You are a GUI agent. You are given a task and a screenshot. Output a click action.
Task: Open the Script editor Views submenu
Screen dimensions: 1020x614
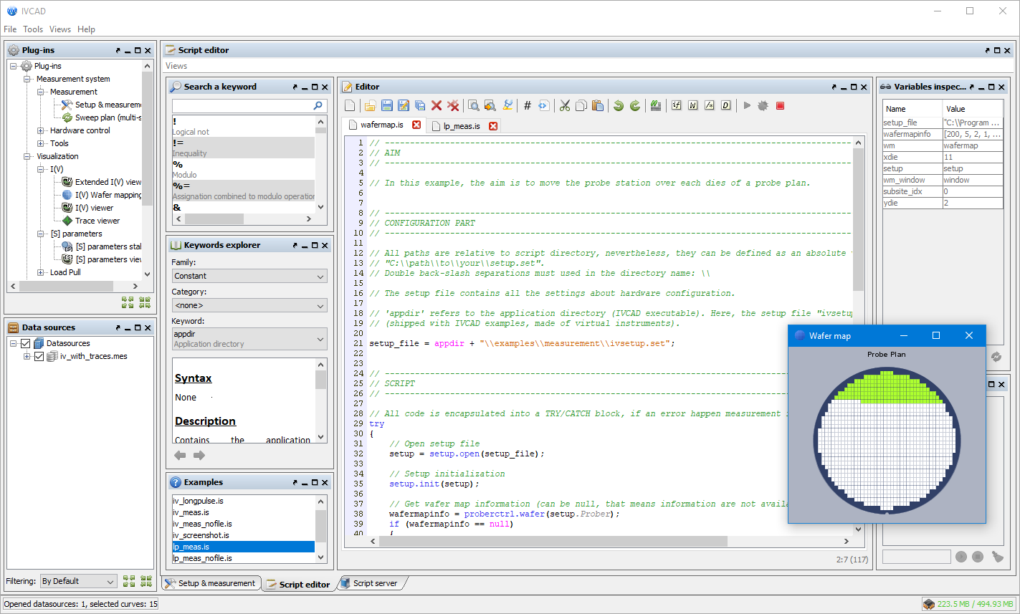tap(176, 66)
